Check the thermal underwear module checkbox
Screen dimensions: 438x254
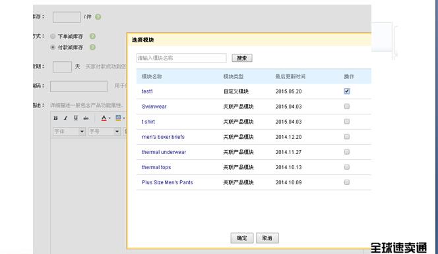point(347,152)
